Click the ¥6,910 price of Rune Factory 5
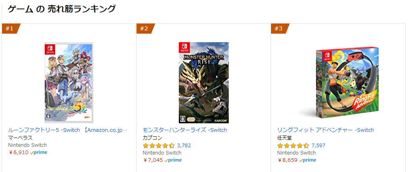Screen dimensions: 408x172 (18, 153)
